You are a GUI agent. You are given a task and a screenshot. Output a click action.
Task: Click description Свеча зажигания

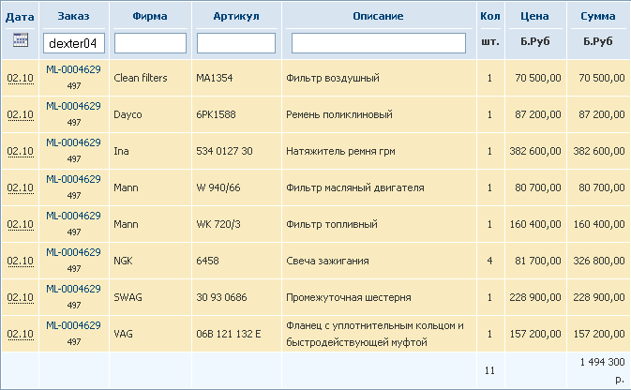point(327,261)
